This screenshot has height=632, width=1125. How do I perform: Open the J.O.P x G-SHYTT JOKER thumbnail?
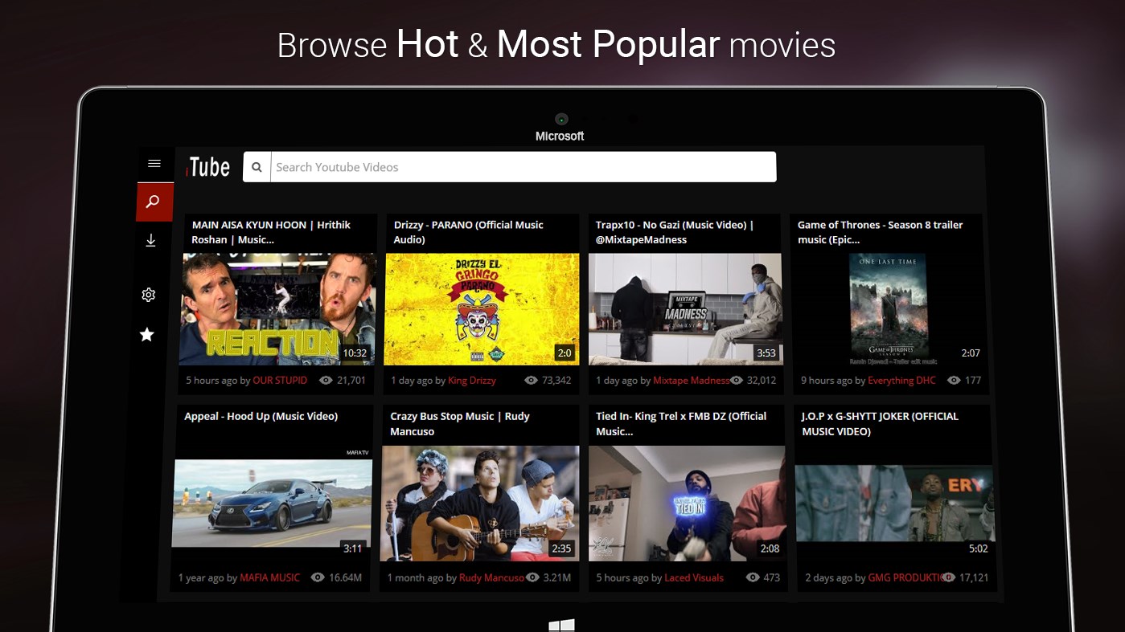(895, 504)
